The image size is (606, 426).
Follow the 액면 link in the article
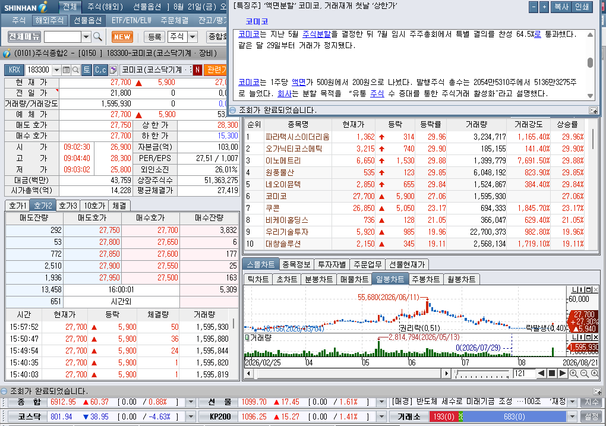point(298,83)
